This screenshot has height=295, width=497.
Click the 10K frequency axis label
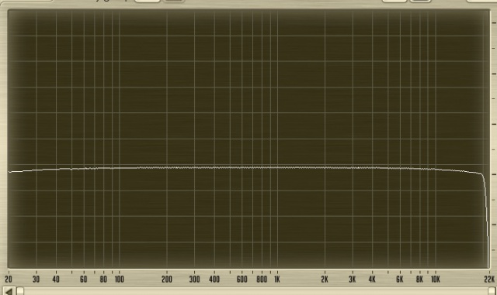pyautogui.click(x=435, y=280)
